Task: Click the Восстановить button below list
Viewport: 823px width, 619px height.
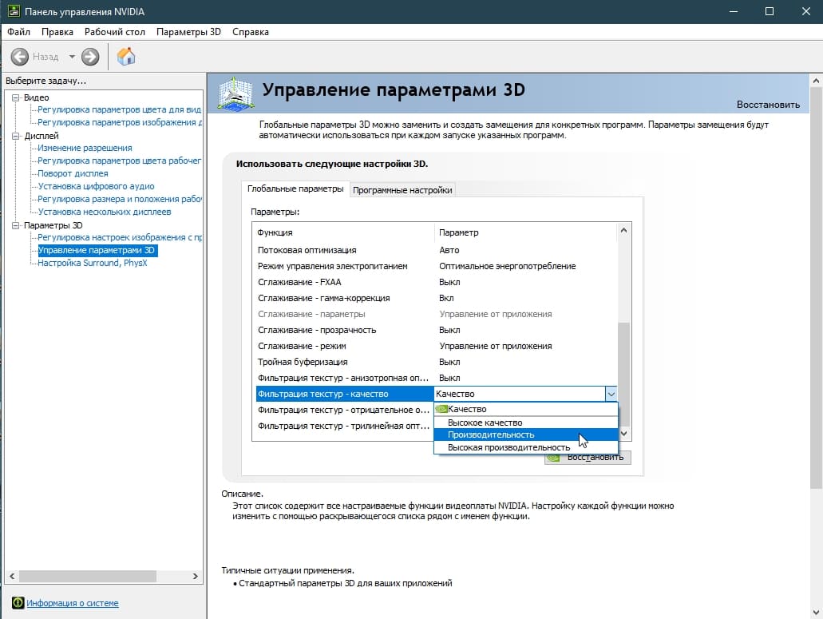Action: click(588, 458)
